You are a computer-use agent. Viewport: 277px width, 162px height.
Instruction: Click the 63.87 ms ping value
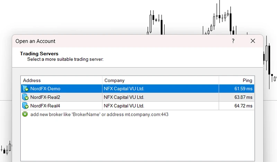pos(243,97)
